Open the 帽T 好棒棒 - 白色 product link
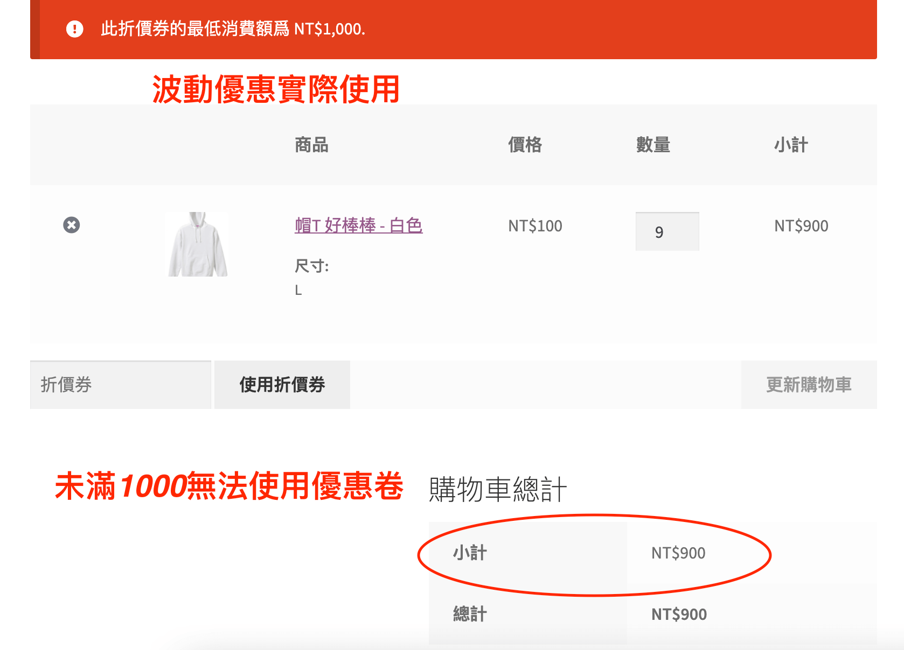Screen dimensions: 904x650 [x=358, y=225]
